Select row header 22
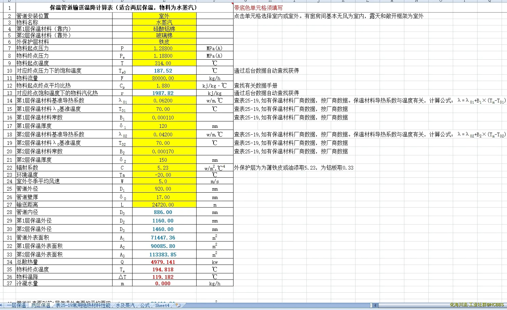Image resolution: width=507 pixels, height=310 pixels. (9, 168)
